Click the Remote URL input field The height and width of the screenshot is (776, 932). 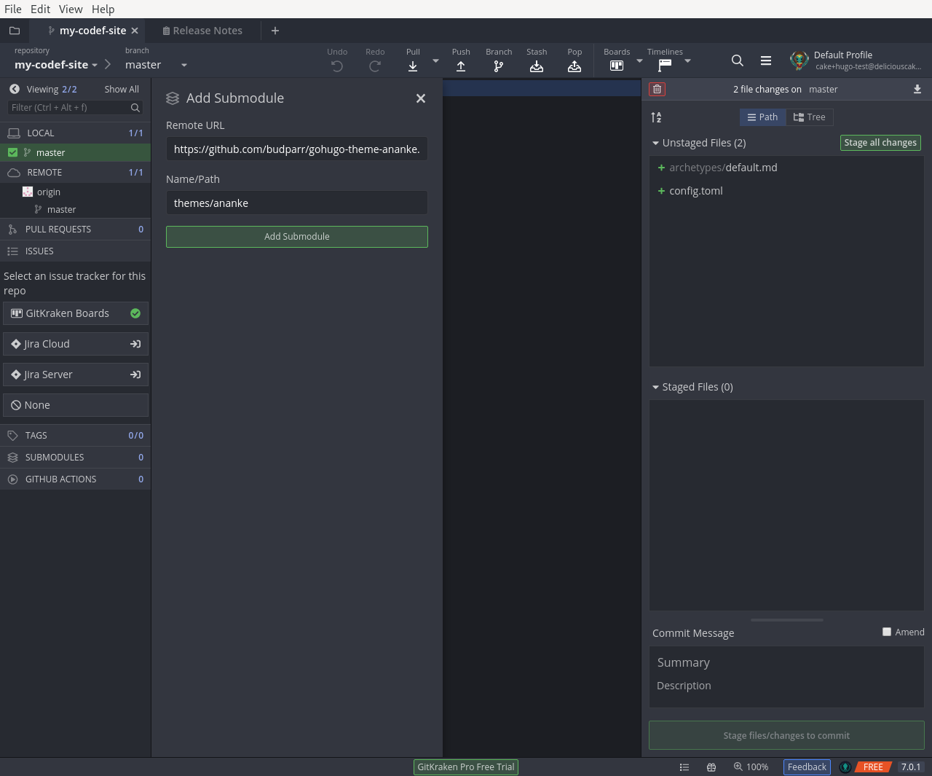coord(297,149)
